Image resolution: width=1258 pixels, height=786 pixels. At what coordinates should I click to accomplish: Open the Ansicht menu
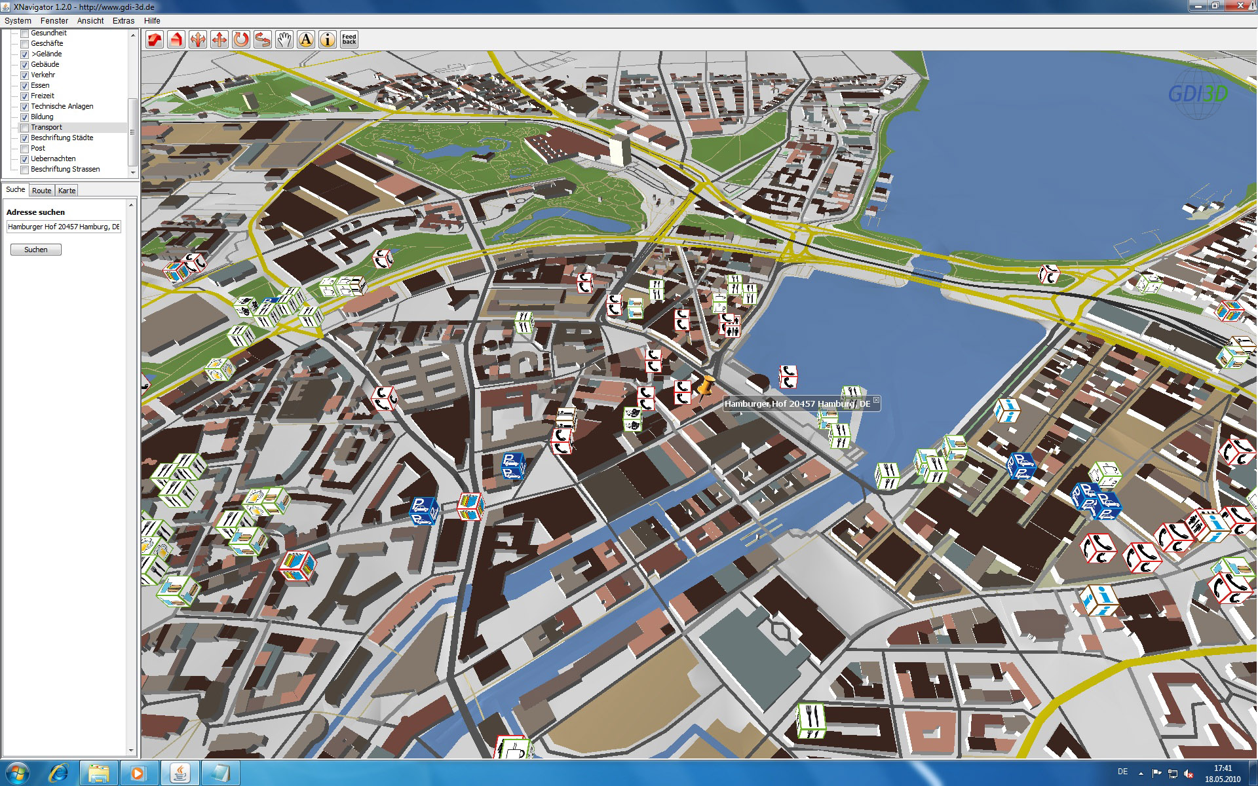(90, 21)
